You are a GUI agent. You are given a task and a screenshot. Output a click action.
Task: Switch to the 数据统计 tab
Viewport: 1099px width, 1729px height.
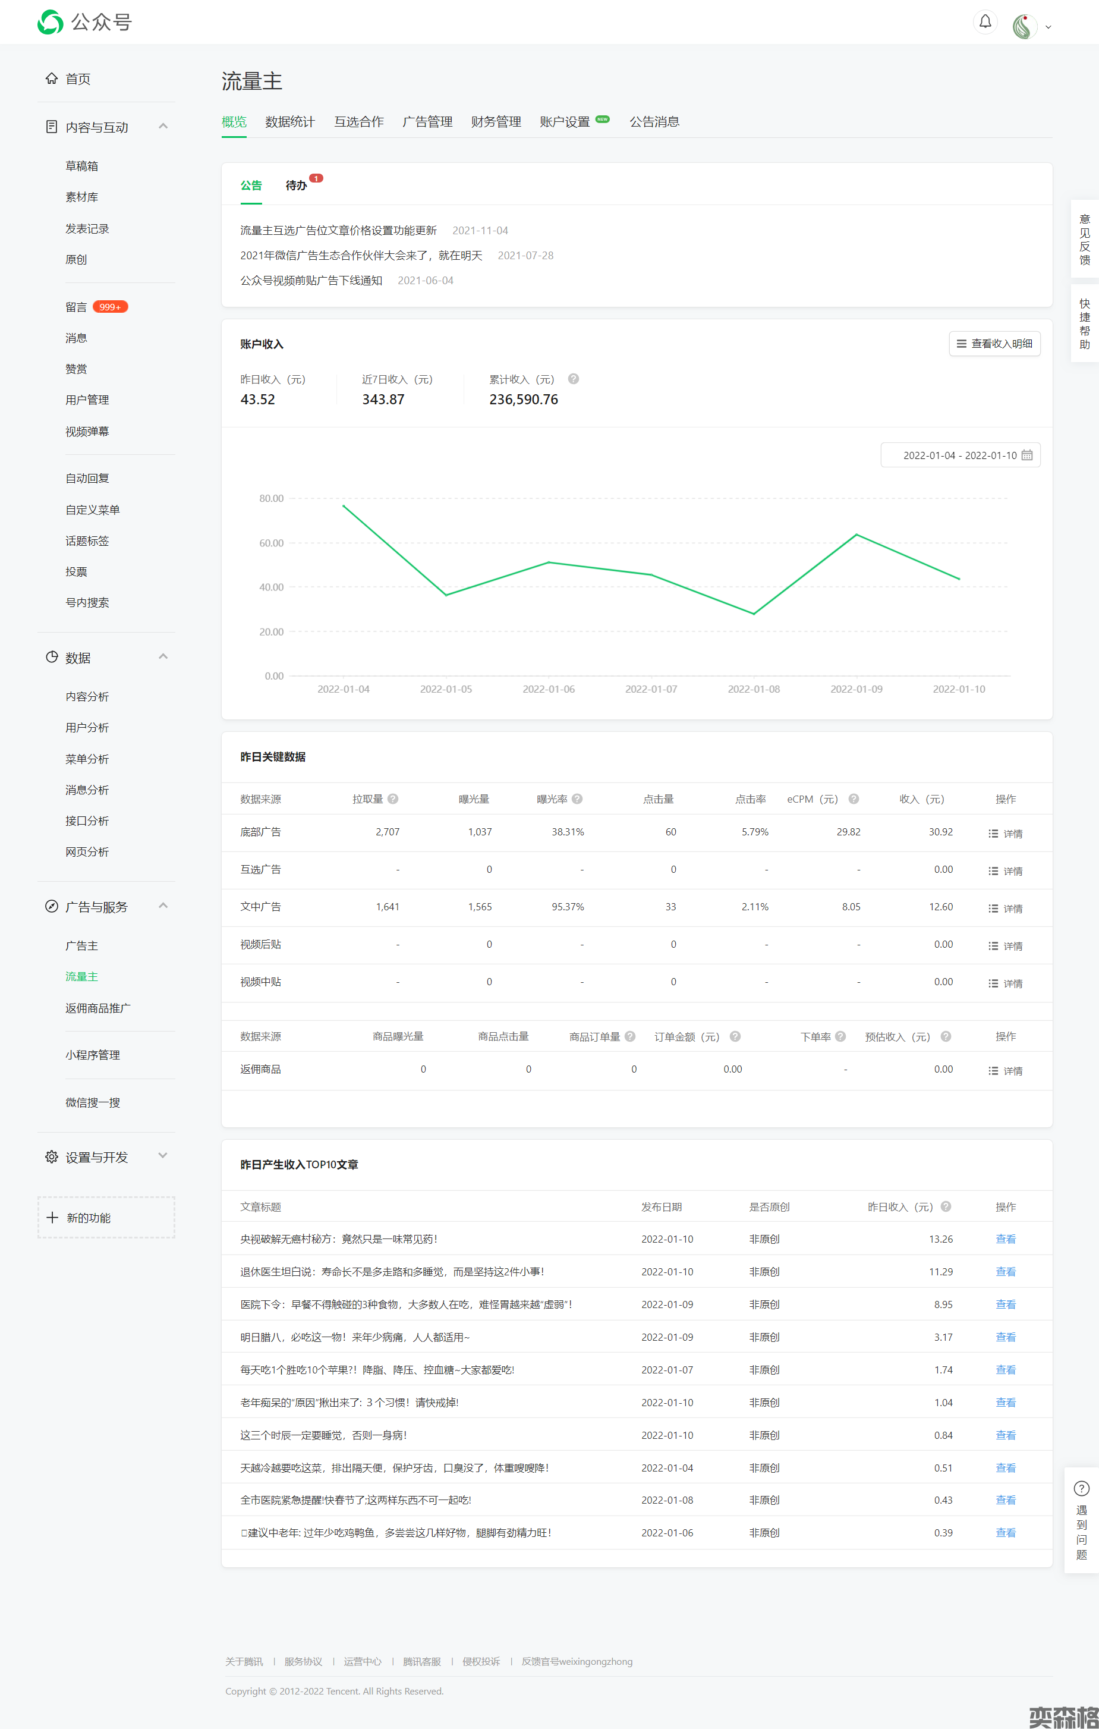pyautogui.click(x=289, y=122)
